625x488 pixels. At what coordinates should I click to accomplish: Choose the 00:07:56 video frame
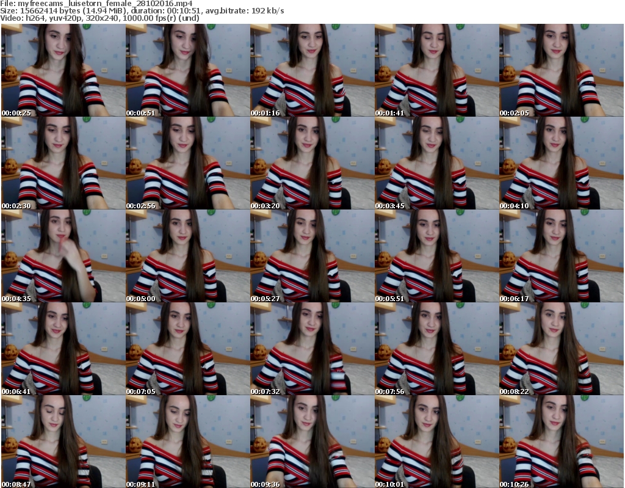436,349
